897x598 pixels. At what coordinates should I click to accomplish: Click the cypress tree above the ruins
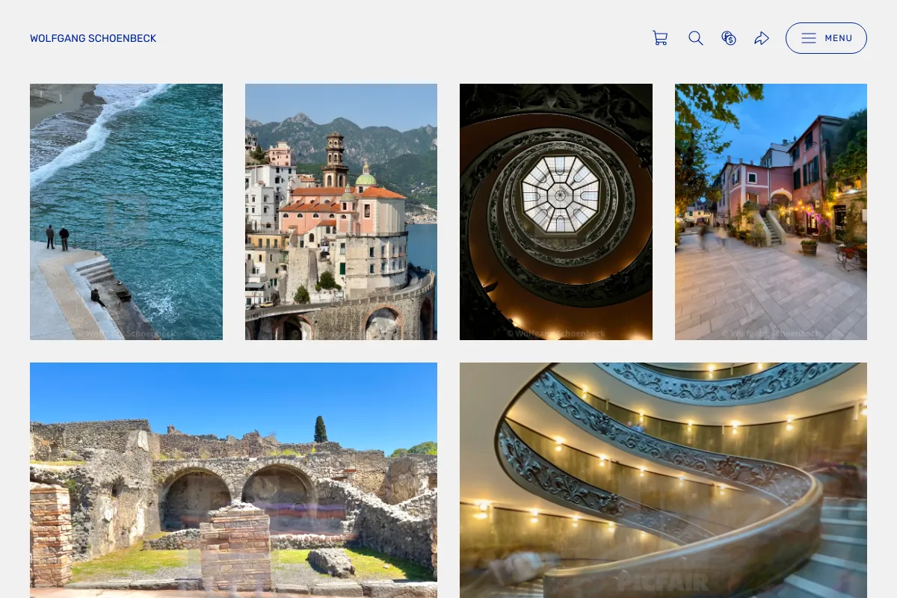(321, 429)
